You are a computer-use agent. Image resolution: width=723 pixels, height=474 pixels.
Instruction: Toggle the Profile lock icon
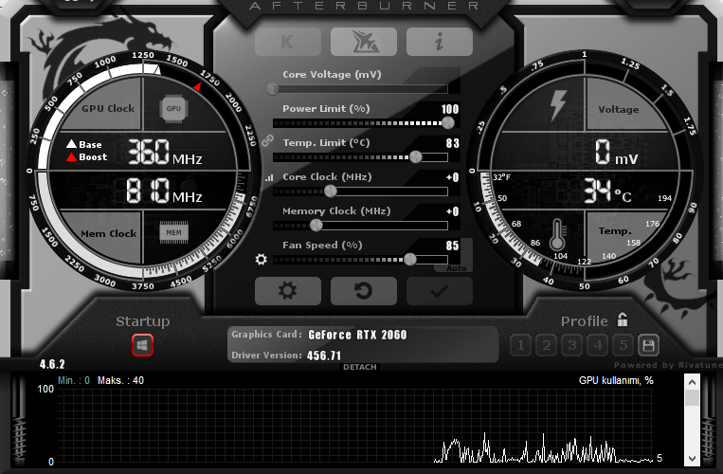(623, 319)
